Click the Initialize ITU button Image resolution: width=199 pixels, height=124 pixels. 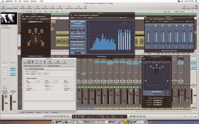40,74
